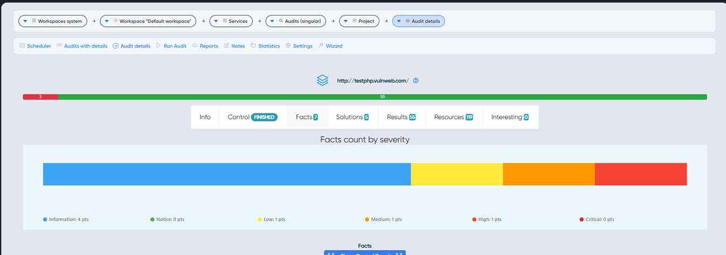Open Audits with details link
Viewport: 726px width, 255px height.
pyautogui.click(x=86, y=46)
